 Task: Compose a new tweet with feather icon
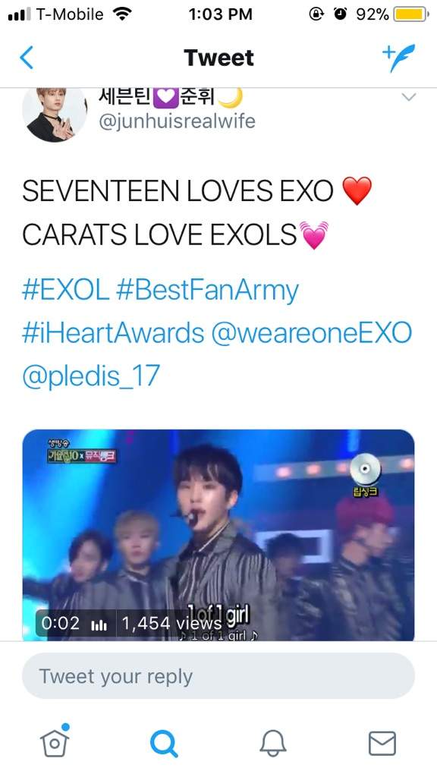click(398, 58)
